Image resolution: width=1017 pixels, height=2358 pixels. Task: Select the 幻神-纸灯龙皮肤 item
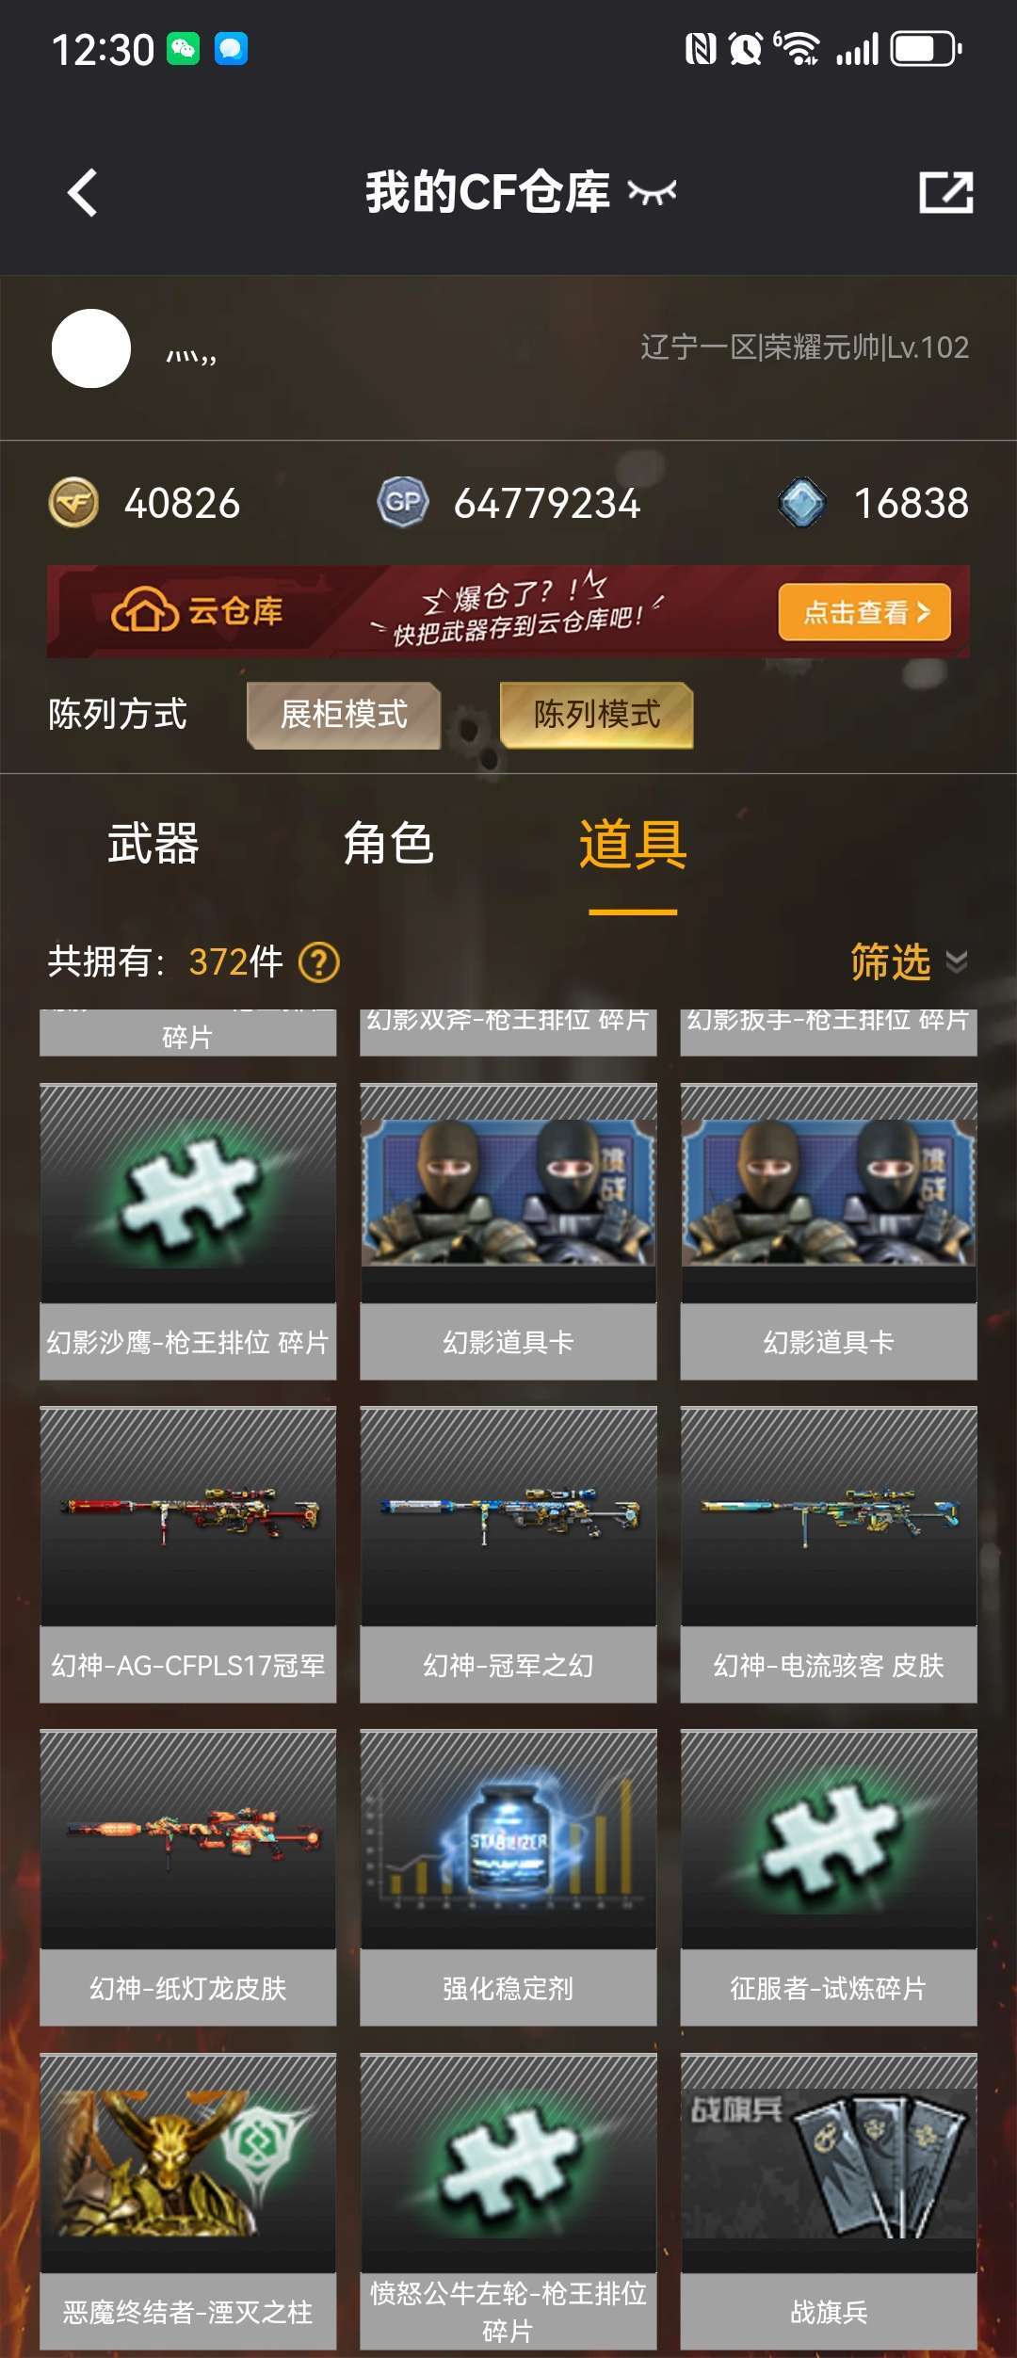click(187, 1877)
